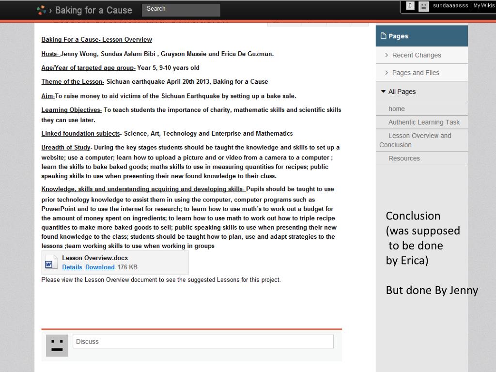496x372 pixels.
Task: Click the 176 KB file size text
Action: pos(127,267)
